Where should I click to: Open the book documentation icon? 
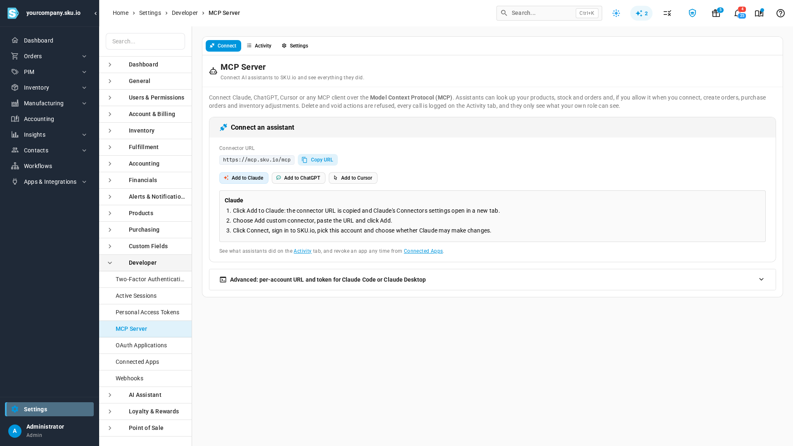click(759, 13)
